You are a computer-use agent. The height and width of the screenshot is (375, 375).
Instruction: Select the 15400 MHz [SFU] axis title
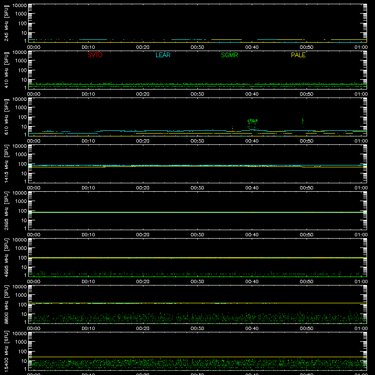pos(6,351)
